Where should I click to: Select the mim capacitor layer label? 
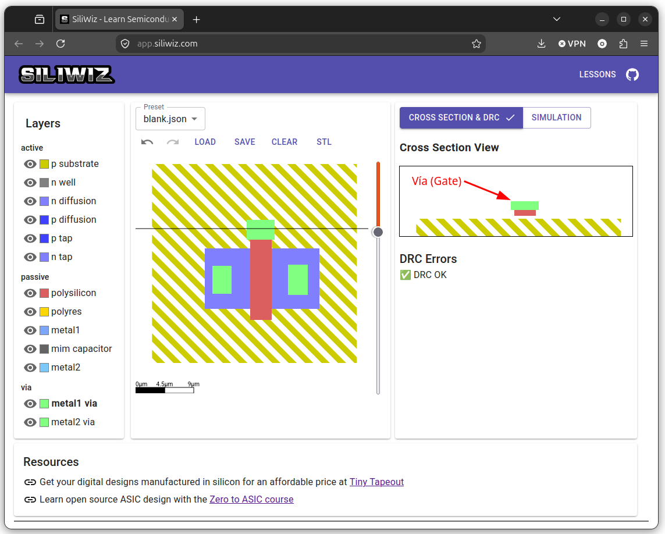click(x=81, y=348)
